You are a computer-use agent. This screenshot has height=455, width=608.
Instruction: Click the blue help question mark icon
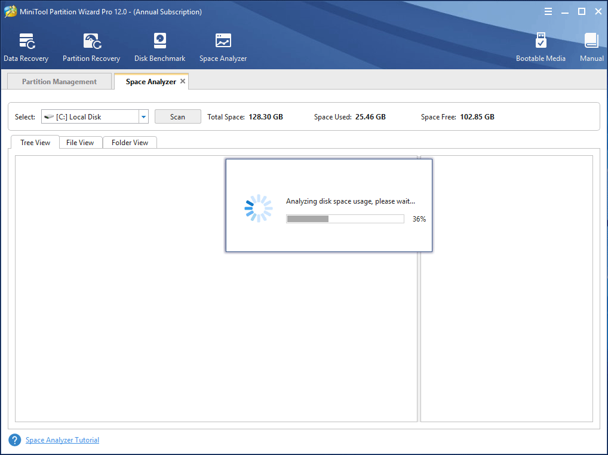tap(15, 440)
